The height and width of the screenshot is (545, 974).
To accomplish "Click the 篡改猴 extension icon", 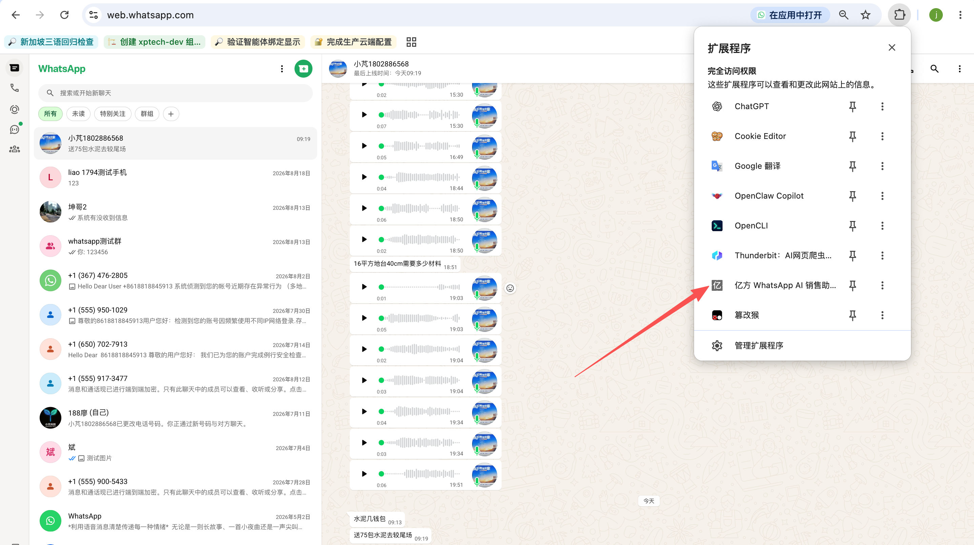I will (x=717, y=316).
